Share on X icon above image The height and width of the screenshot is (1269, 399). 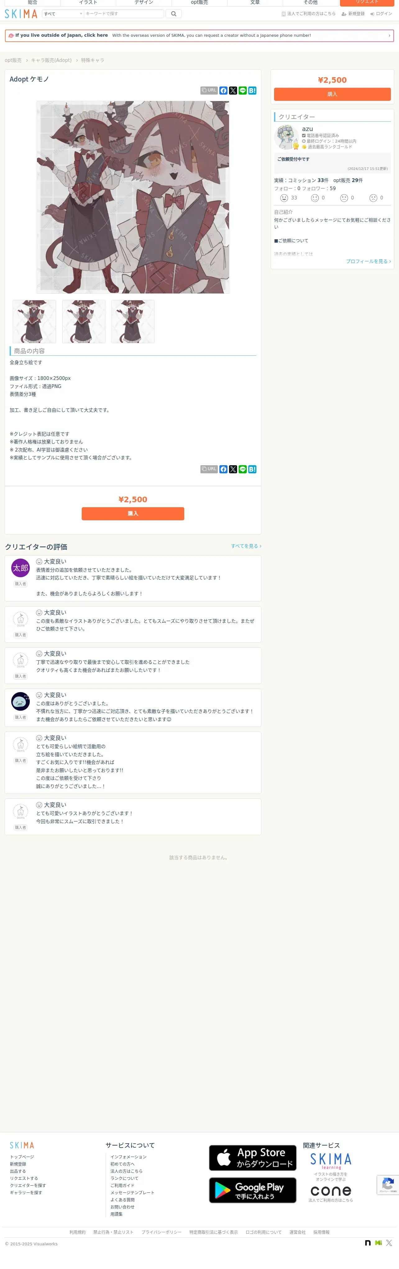point(233,91)
